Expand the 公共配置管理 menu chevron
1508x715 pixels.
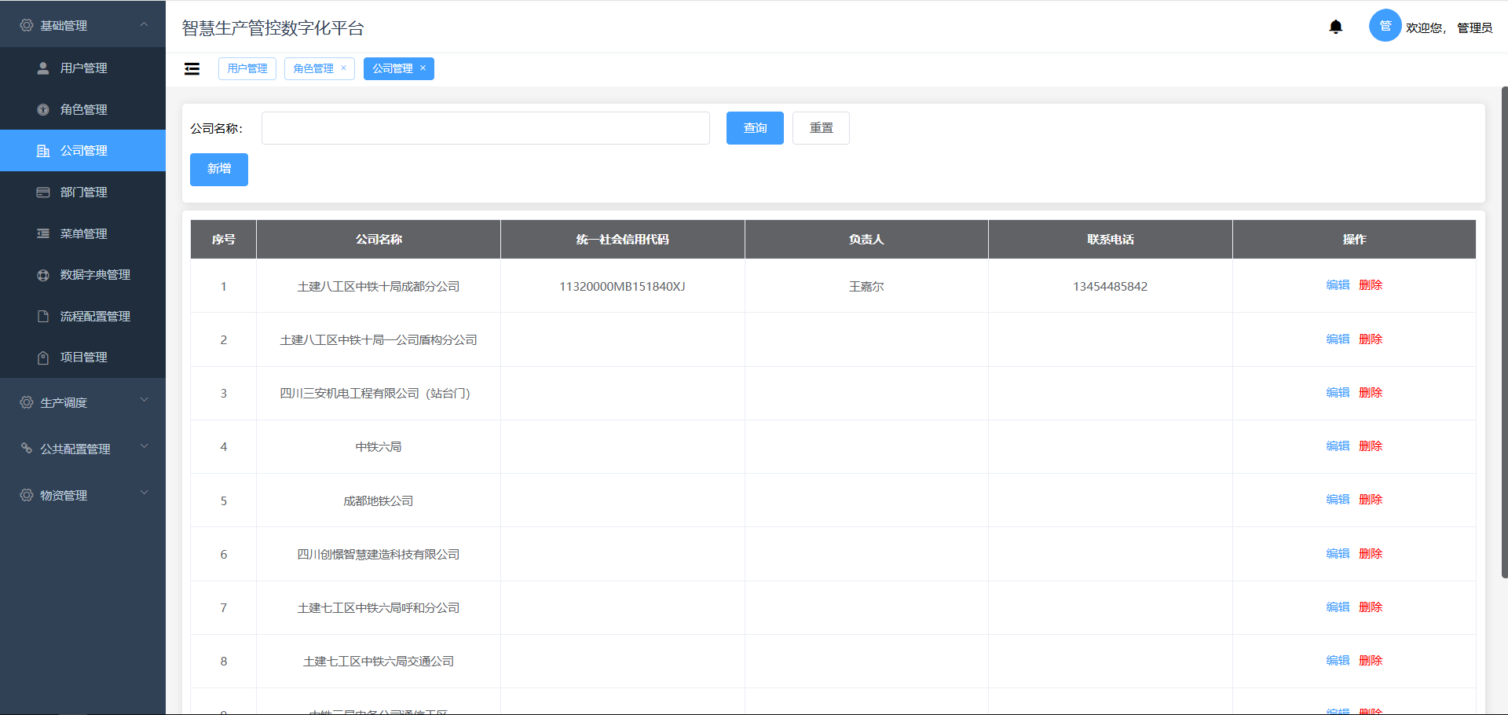pyautogui.click(x=144, y=447)
